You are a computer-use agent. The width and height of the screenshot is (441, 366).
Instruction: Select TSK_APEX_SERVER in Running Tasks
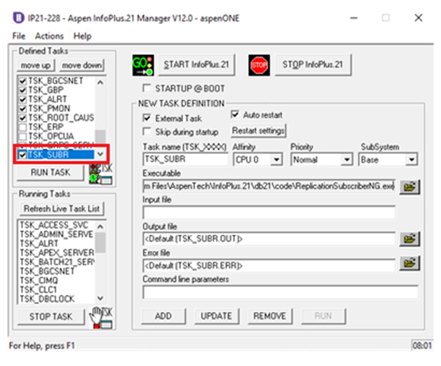pyautogui.click(x=57, y=252)
